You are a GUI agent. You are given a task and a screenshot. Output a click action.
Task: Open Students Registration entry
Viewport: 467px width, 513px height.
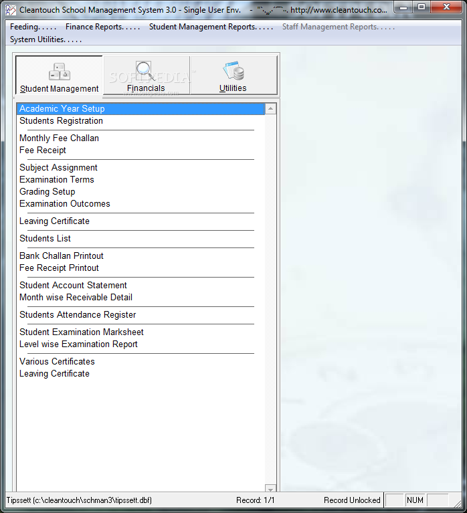tap(61, 120)
